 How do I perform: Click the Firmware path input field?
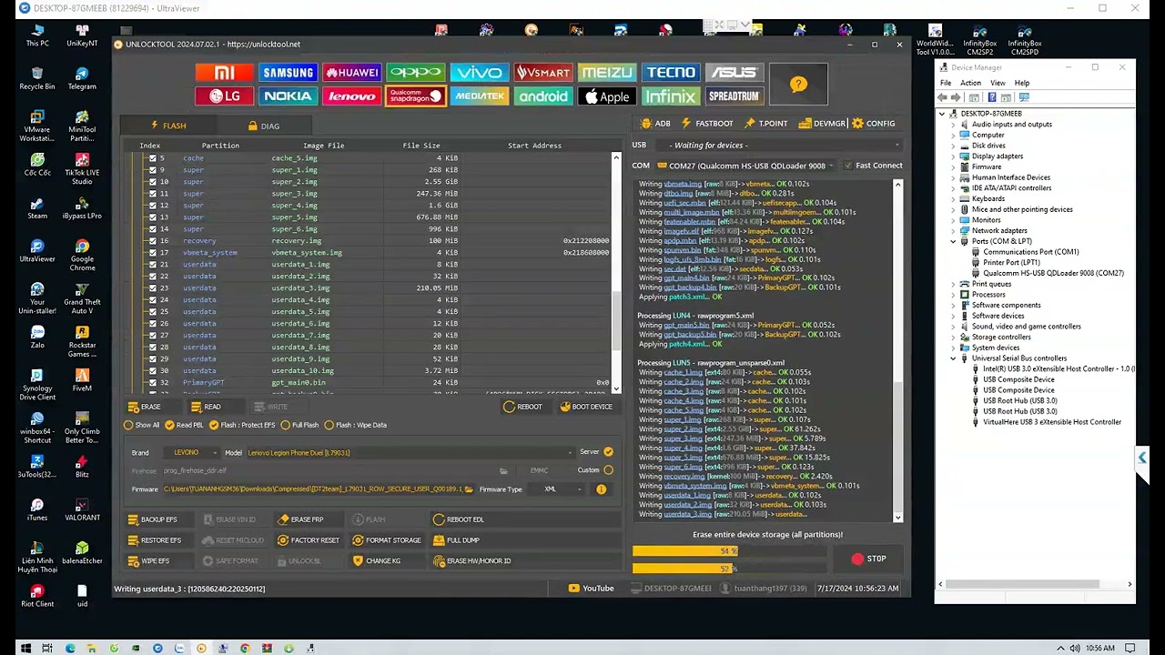(x=313, y=489)
